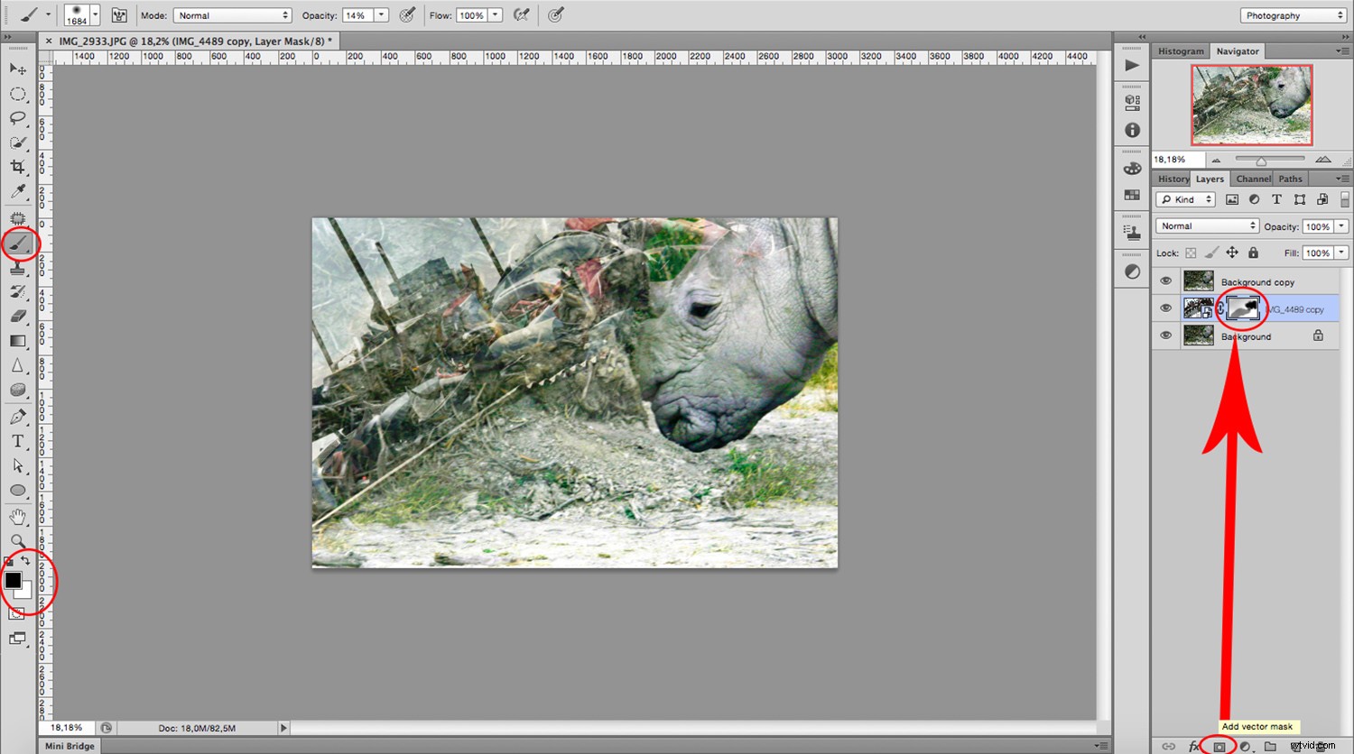Toggle visibility of the Background layer
The height and width of the screenshot is (754, 1354).
tap(1165, 336)
